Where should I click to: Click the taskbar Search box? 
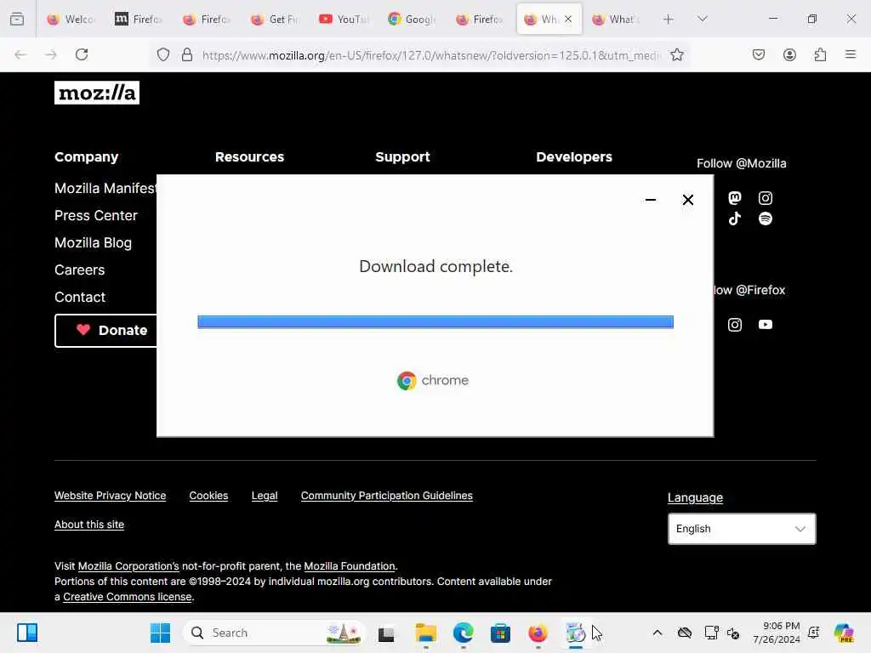(275, 633)
